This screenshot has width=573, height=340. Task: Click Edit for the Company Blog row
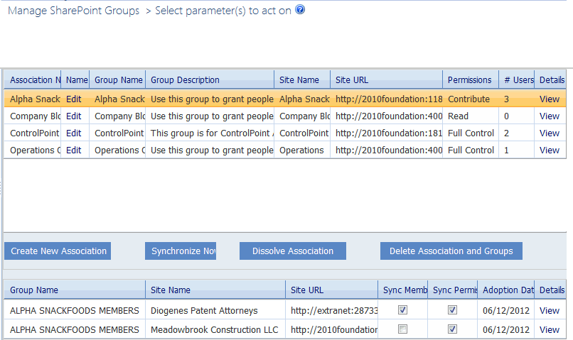tap(73, 116)
